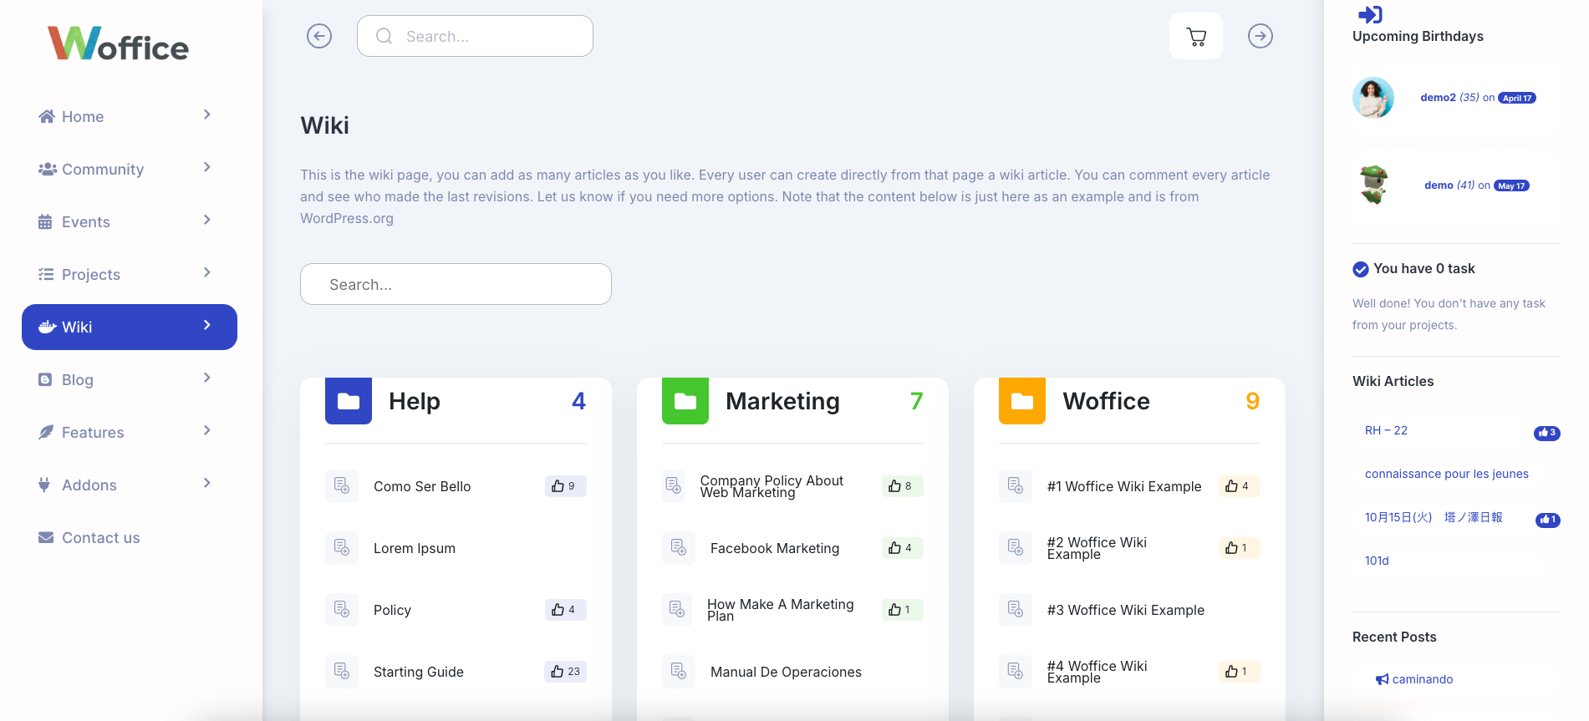Click the document icon beside Facebook Marketing
Screen dimensions: 1589x721
[679, 548]
